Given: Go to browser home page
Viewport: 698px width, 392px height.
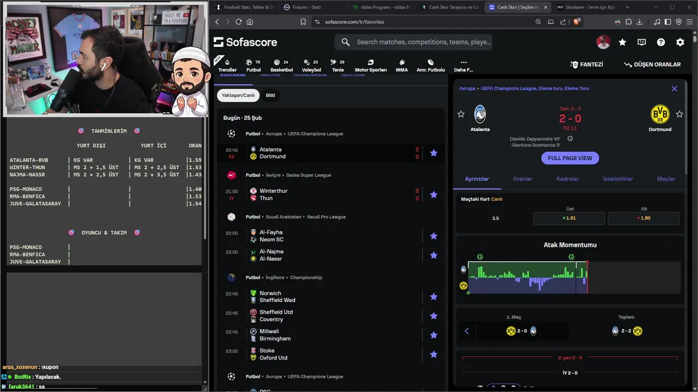Looking at the screenshot, I should [x=250, y=22].
